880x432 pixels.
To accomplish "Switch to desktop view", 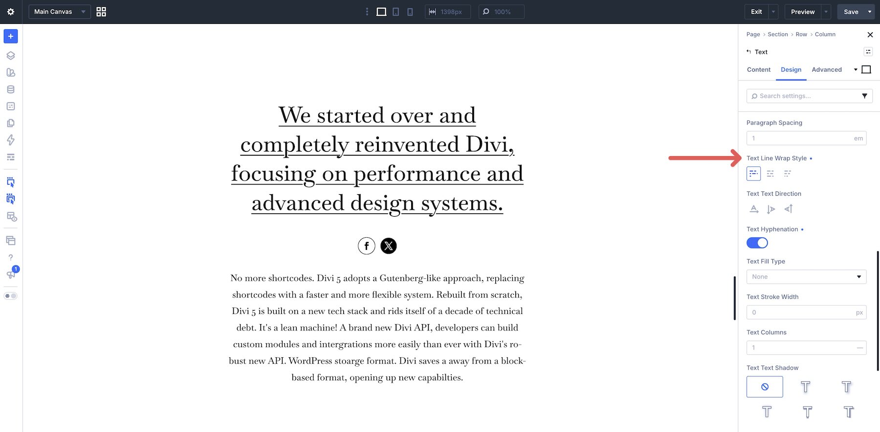I will 381,12.
